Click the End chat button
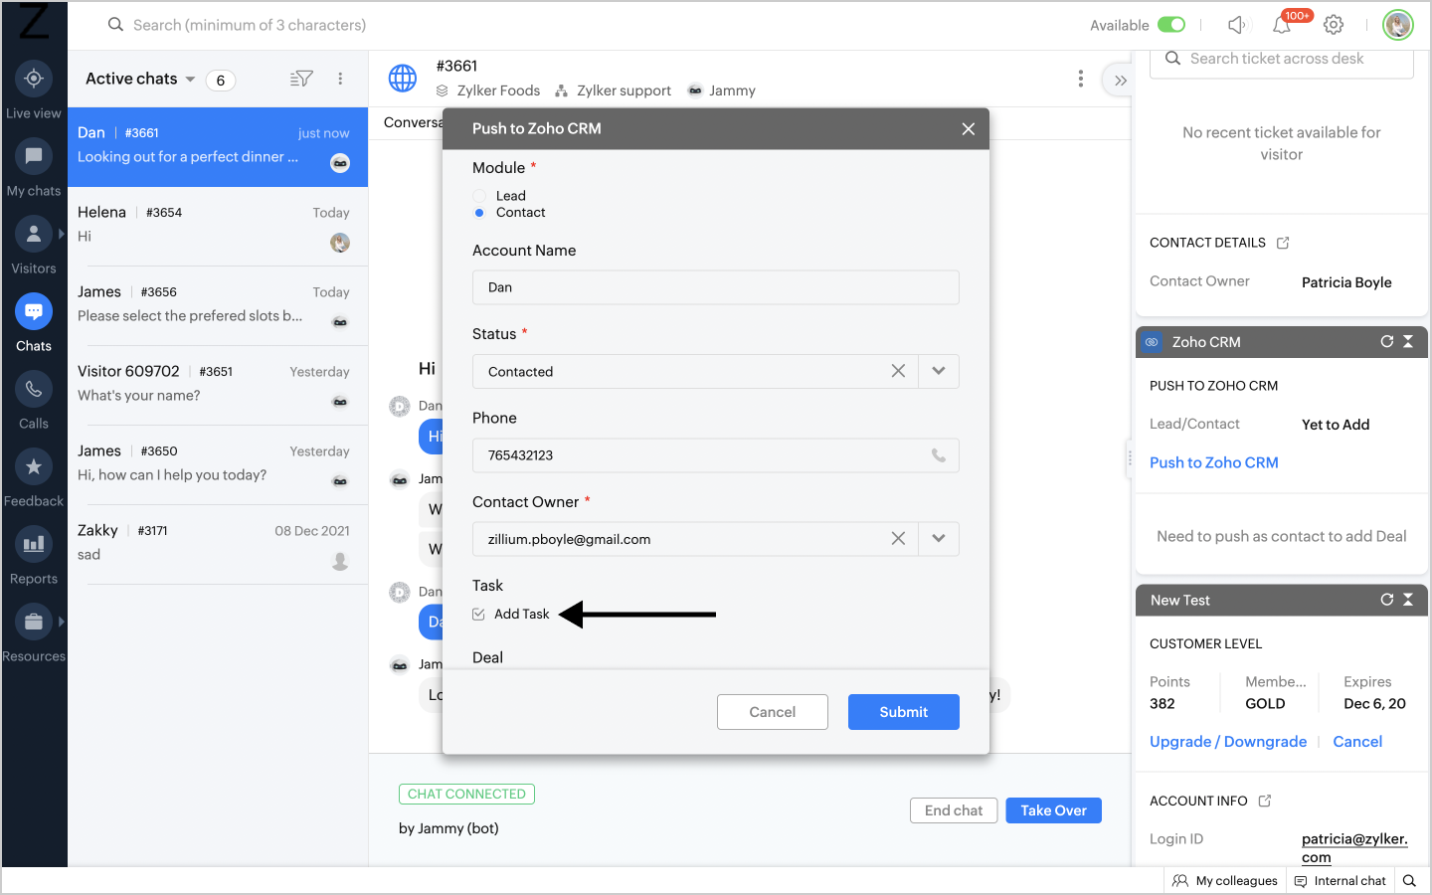The image size is (1432, 895). pos(954,810)
